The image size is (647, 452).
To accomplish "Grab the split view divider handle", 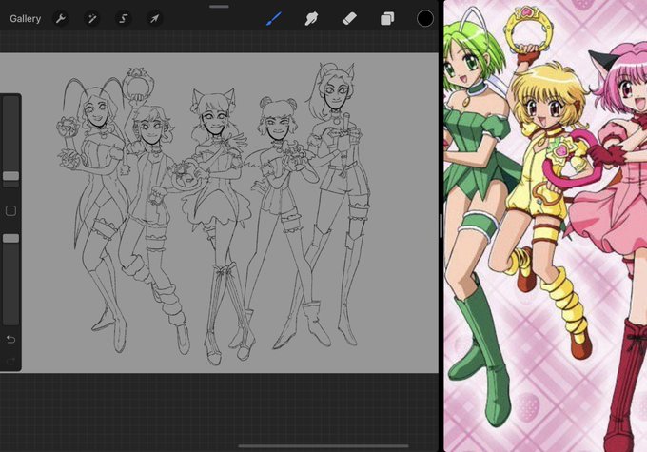I will pos(441,226).
